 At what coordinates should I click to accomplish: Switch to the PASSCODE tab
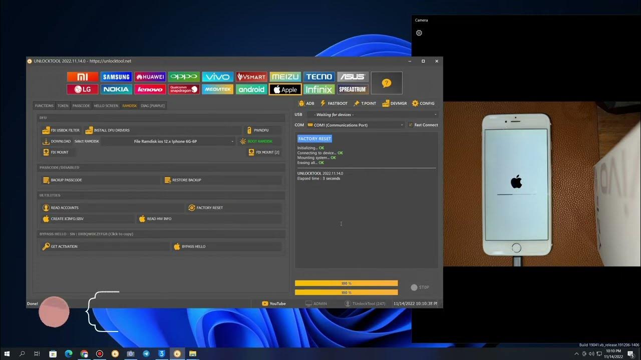point(81,105)
